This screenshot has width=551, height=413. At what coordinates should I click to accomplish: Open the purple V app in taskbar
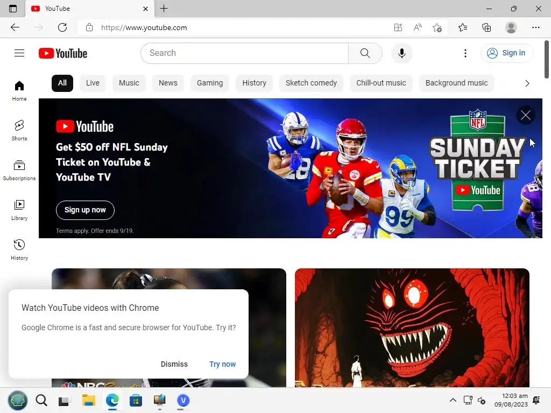tap(183, 400)
